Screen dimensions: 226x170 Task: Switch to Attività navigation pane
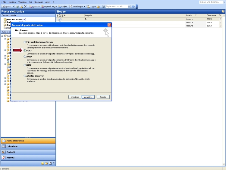pyautogui.click(x=28, y=158)
